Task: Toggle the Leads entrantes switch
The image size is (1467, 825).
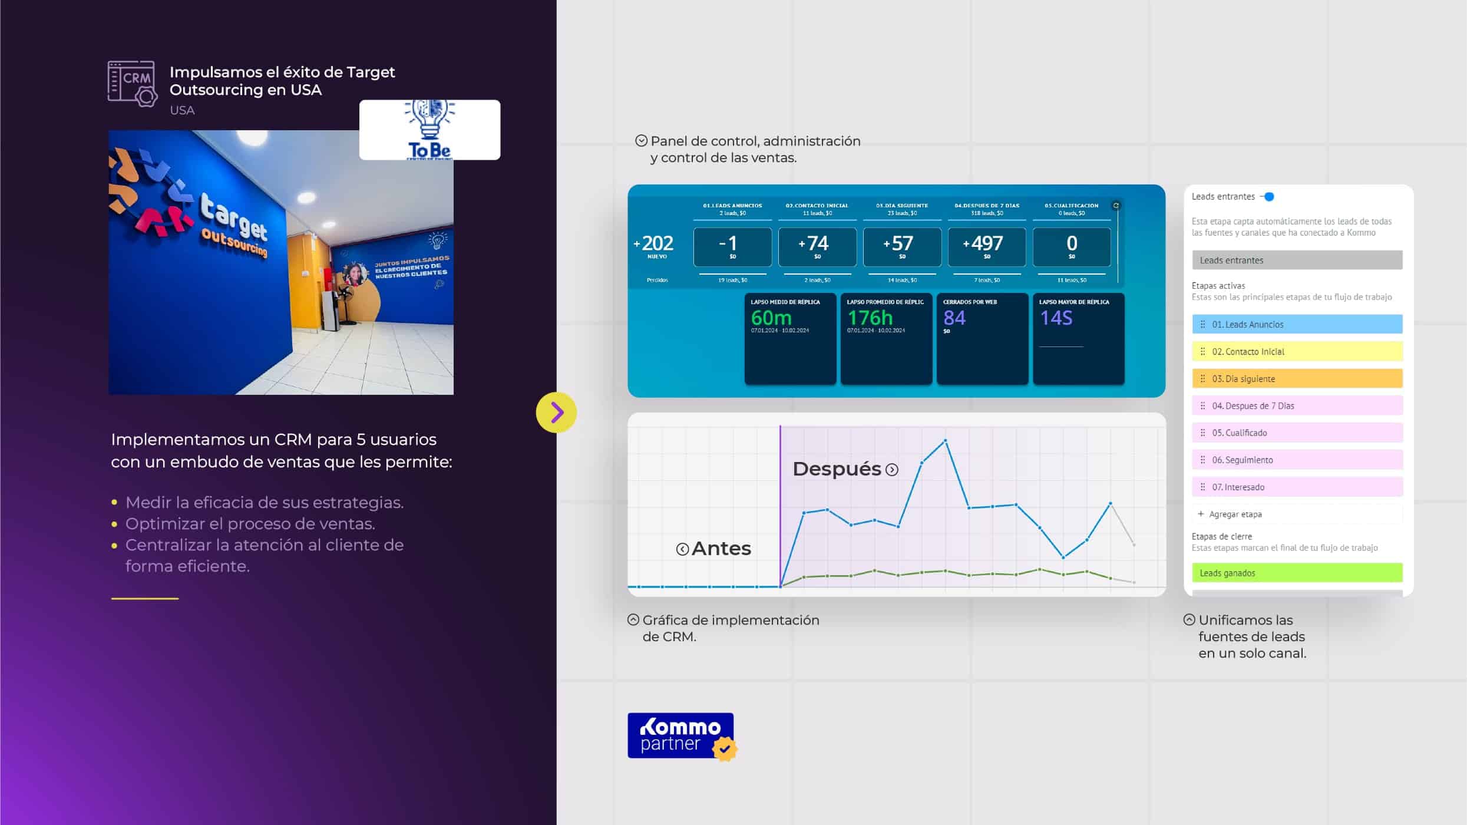Action: click(1267, 197)
